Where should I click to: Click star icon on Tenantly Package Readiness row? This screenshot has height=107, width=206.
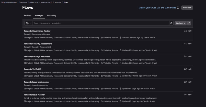click(189, 56)
